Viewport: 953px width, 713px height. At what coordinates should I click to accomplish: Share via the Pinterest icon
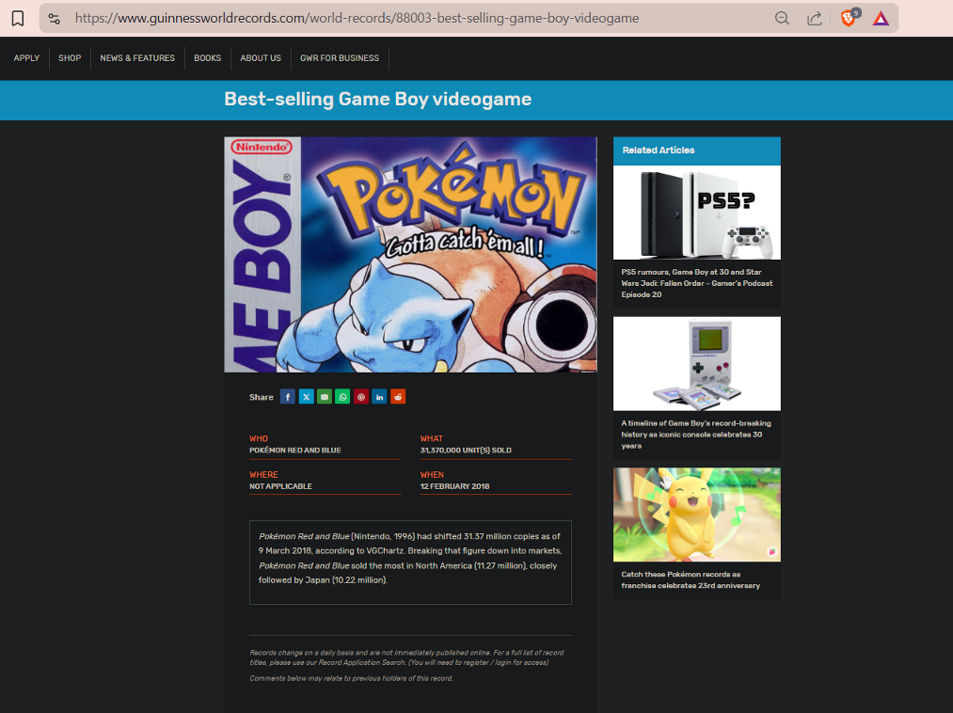[x=361, y=397]
